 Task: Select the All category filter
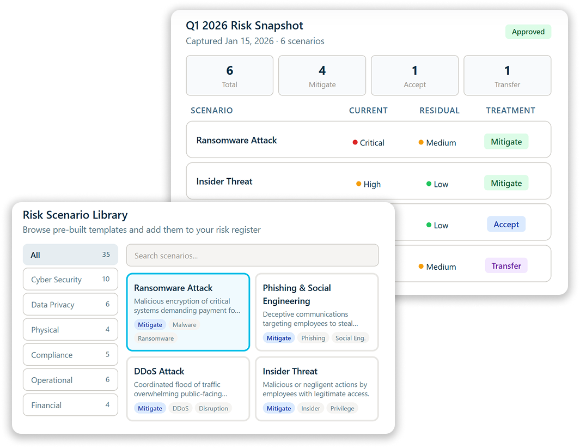pos(70,255)
